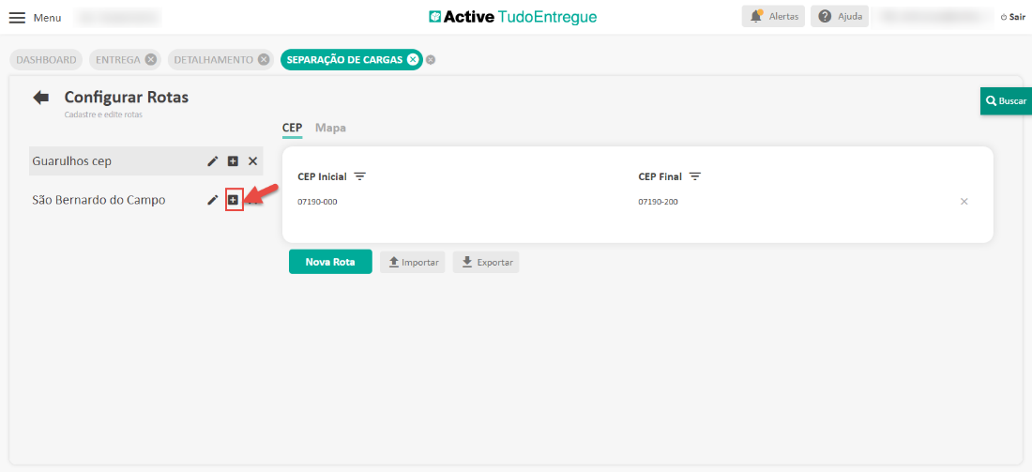Click plus icon for São Bernardo do Campo

(234, 200)
